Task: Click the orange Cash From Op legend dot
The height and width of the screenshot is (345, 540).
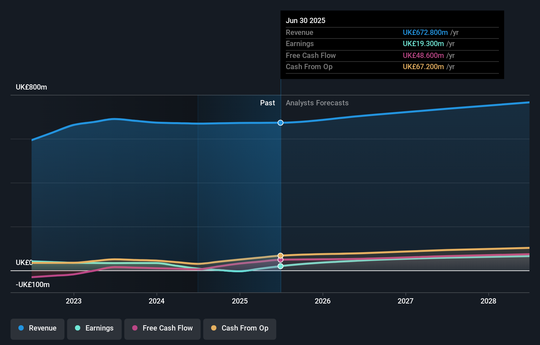Action: [x=214, y=328]
